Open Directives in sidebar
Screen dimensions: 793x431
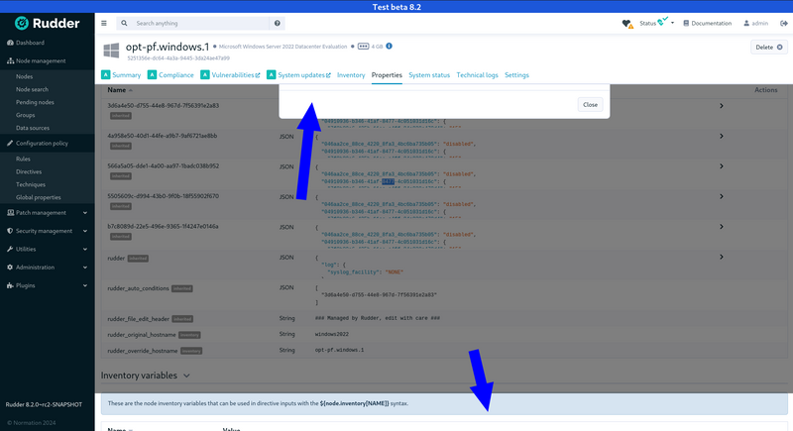[x=29, y=171]
